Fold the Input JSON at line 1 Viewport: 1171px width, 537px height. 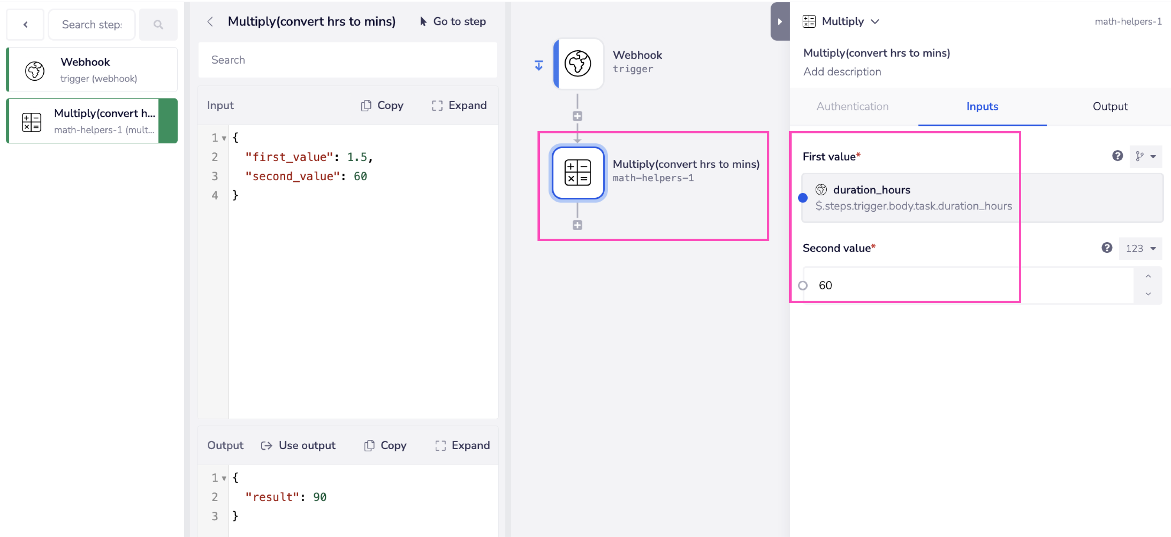click(x=224, y=138)
